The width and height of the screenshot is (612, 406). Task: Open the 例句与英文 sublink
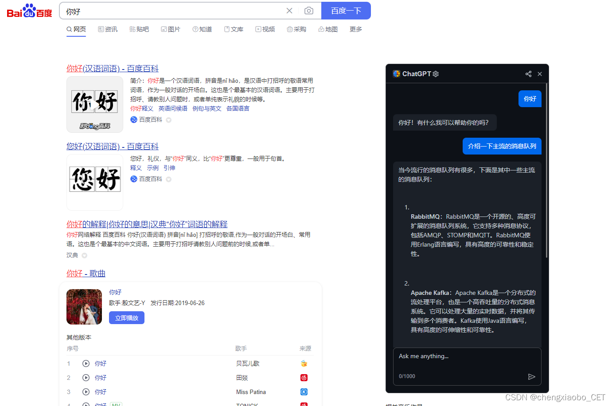[207, 108]
